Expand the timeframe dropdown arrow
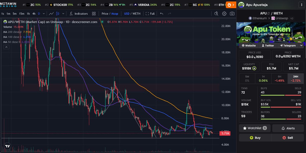Screen dimensions: 306x153 (44, 14)
